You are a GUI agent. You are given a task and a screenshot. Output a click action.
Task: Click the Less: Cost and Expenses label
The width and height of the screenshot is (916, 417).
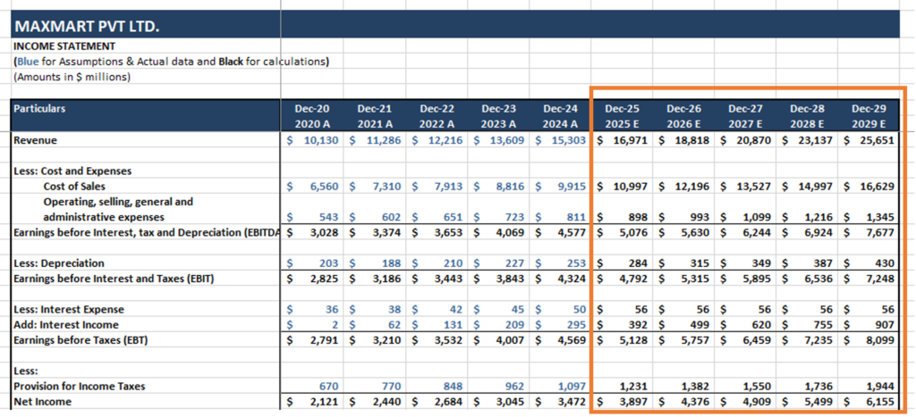(x=72, y=171)
